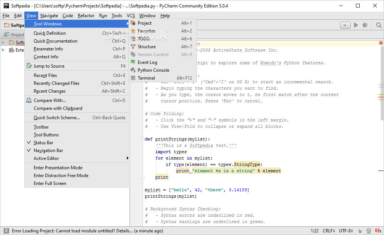Click the tool window toggle icon in status bar
384x235 pixels.
[6, 231]
